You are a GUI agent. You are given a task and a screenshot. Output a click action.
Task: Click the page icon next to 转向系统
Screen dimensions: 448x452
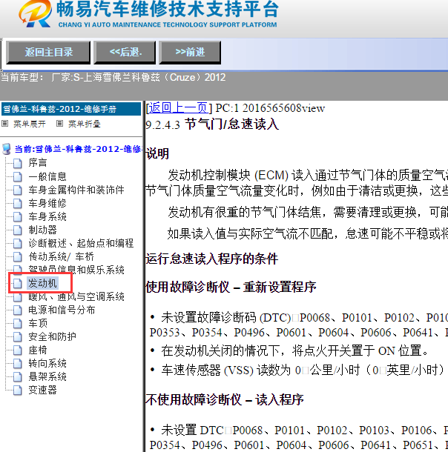point(18,364)
